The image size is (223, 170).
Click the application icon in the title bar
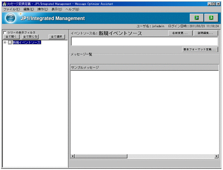pos(5,4)
